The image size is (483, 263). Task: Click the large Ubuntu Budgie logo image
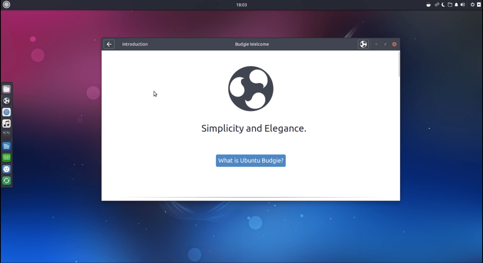[251, 89]
